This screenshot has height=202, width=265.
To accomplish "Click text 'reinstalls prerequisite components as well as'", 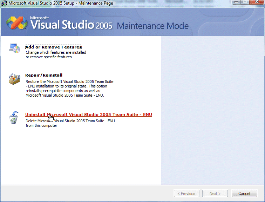I will click(63, 91).
